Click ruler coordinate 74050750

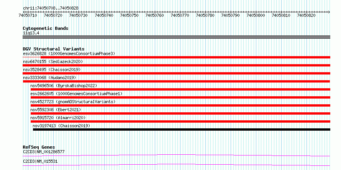click(129, 15)
